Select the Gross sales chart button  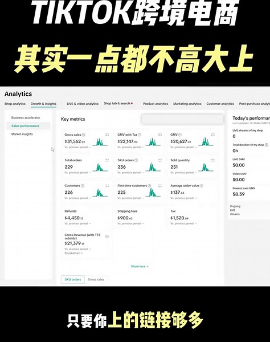pos(96,279)
